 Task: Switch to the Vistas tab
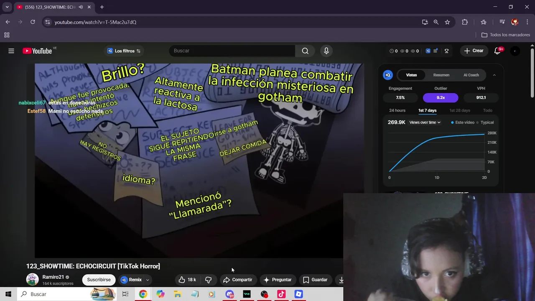coord(411,75)
